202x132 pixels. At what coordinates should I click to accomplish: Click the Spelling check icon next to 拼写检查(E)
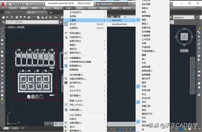coord(66,33)
